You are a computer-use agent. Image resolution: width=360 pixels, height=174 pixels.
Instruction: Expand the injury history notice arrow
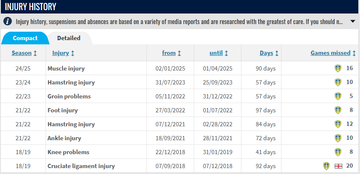pos(353,21)
